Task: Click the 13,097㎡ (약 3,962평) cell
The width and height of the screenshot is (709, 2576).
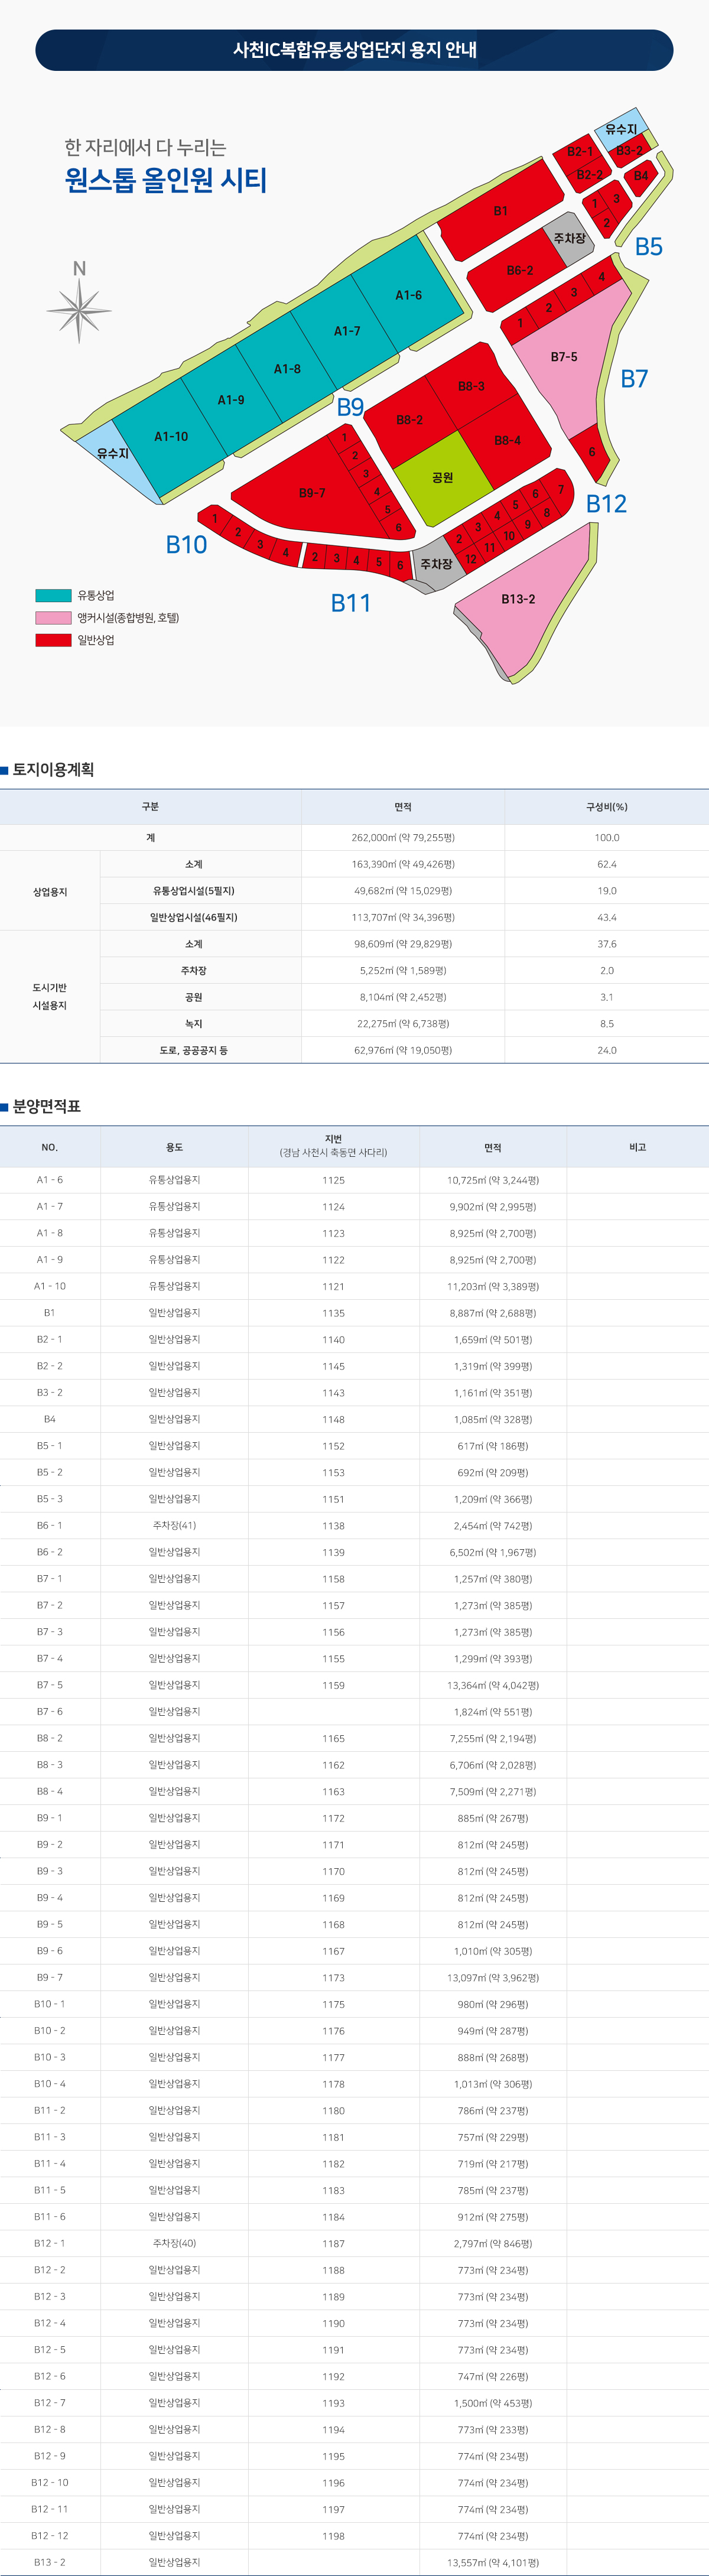Action: pos(493,1978)
